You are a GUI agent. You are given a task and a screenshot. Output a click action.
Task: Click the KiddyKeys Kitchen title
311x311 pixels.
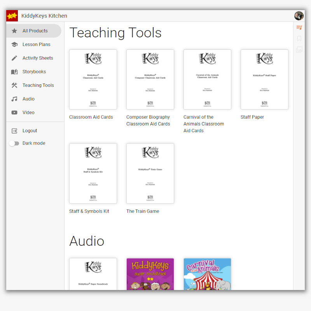click(44, 16)
